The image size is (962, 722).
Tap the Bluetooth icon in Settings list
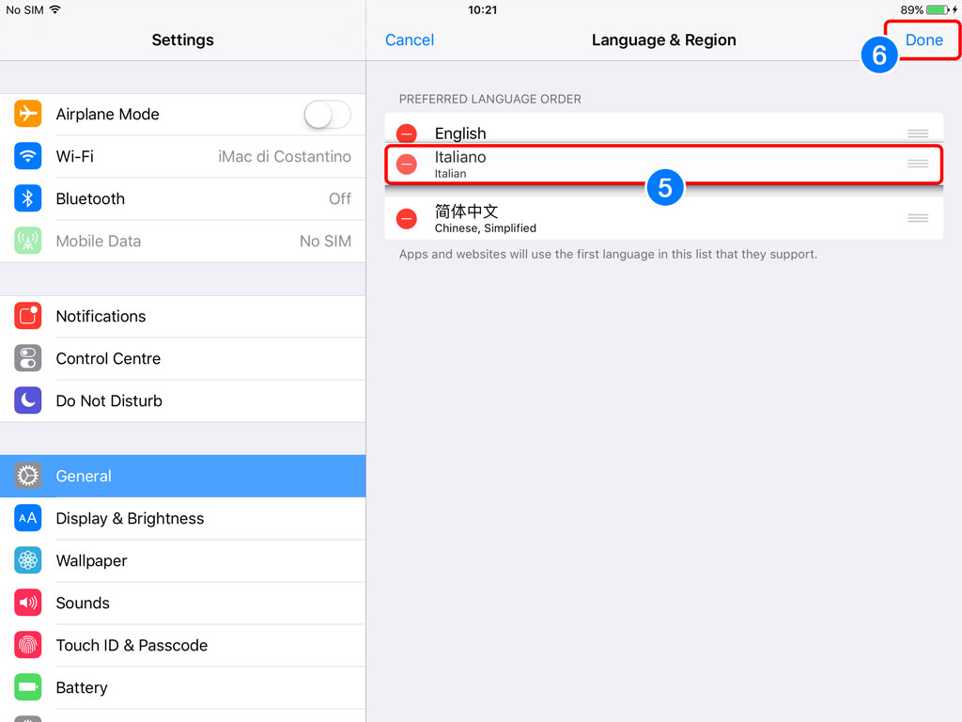tap(27, 198)
